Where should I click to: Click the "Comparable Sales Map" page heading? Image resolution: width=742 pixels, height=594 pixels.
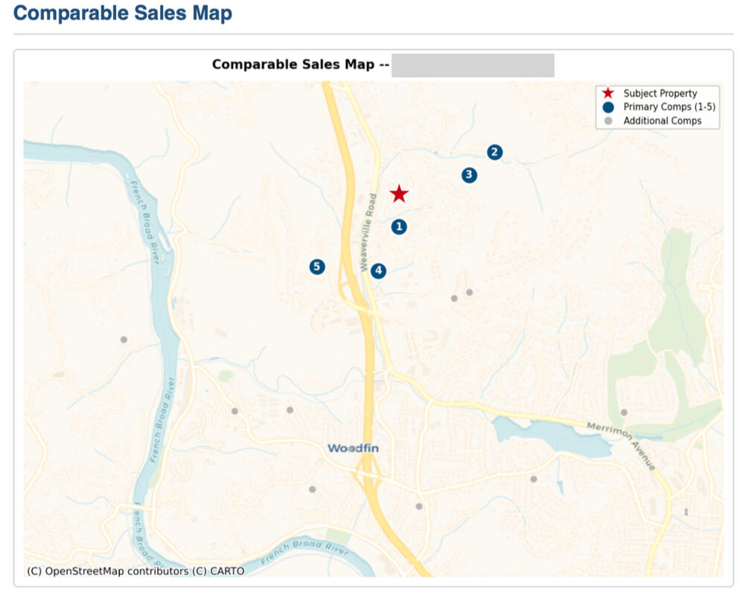(x=123, y=13)
